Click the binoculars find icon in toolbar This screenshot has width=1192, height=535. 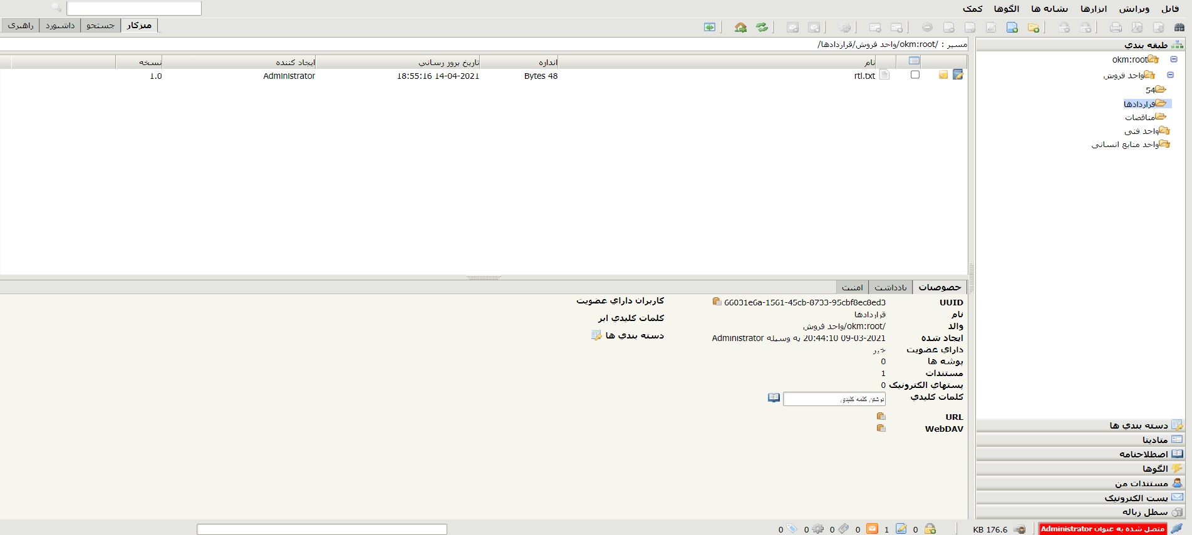(1179, 28)
